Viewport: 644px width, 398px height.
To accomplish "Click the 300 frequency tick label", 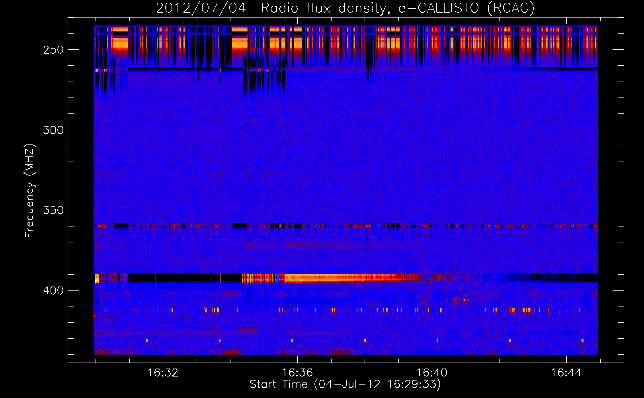I will pyautogui.click(x=53, y=130).
